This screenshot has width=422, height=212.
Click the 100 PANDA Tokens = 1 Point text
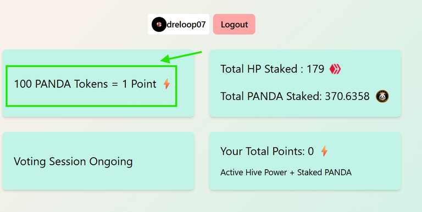[85, 84]
